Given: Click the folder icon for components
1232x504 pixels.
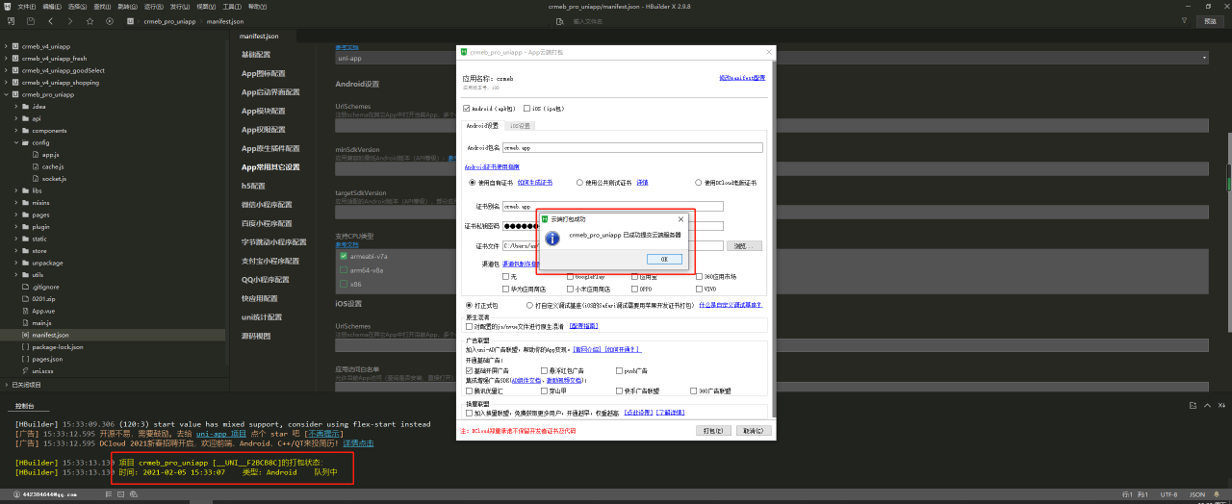Looking at the screenshot, I should pyautogui.click(x=26, y=130).
